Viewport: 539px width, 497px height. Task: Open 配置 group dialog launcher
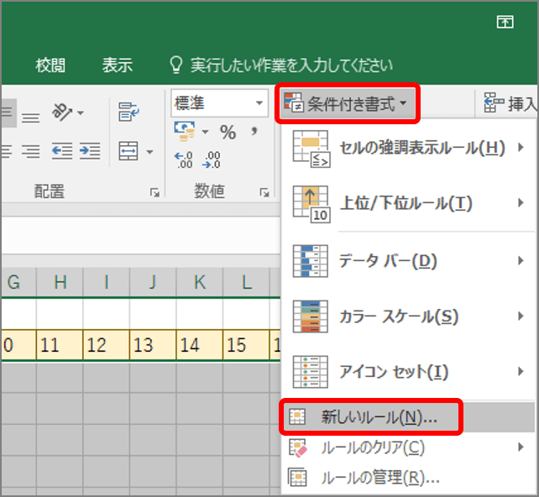(x=154, y=192)
